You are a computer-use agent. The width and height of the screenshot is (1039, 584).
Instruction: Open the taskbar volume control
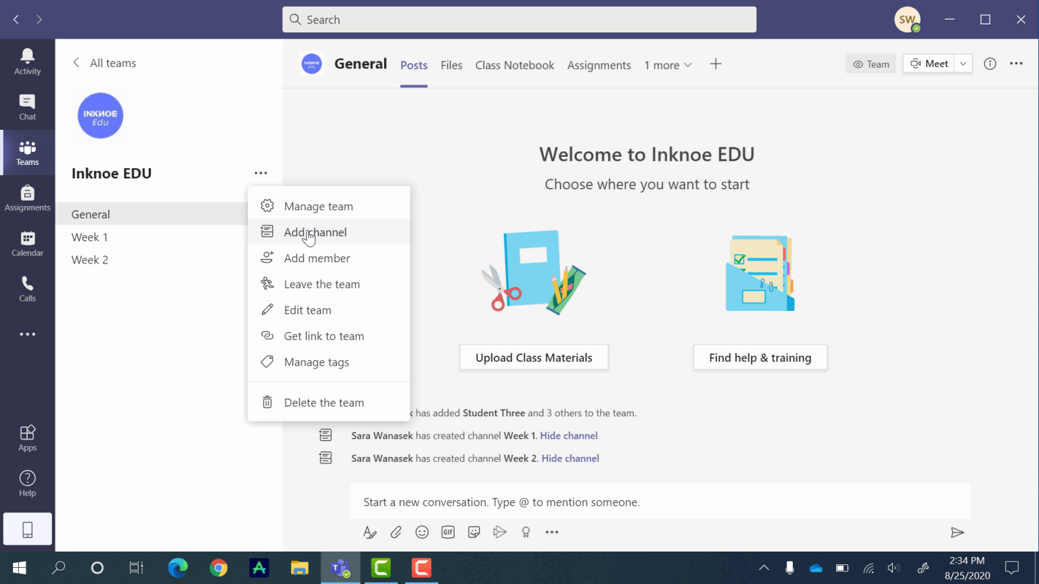point(894,568)
